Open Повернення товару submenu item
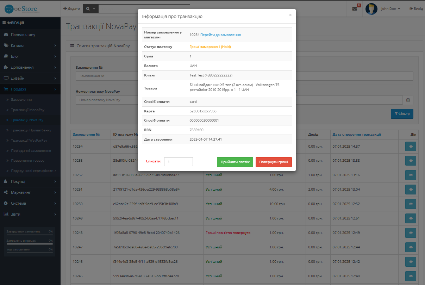 pos(30,161)
